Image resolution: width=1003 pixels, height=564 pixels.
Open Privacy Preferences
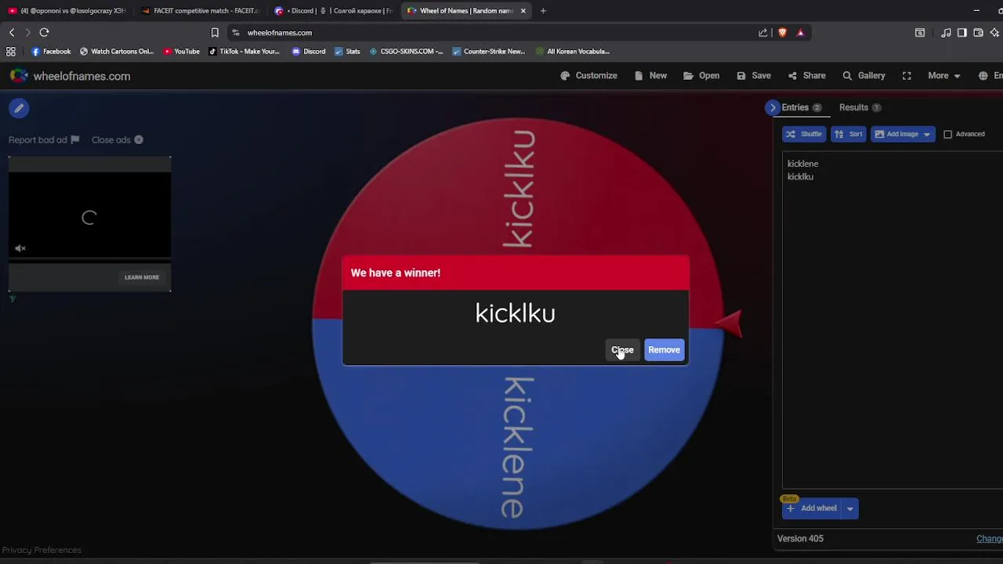pyautogui.click(x=42, y=550)
